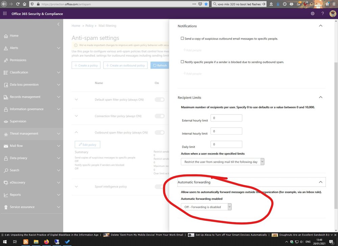Image resolution: width=338 pixels, height=246 pixels.
Task: Expand the Spoof intelligence policy row
Action: click(76, 186)
